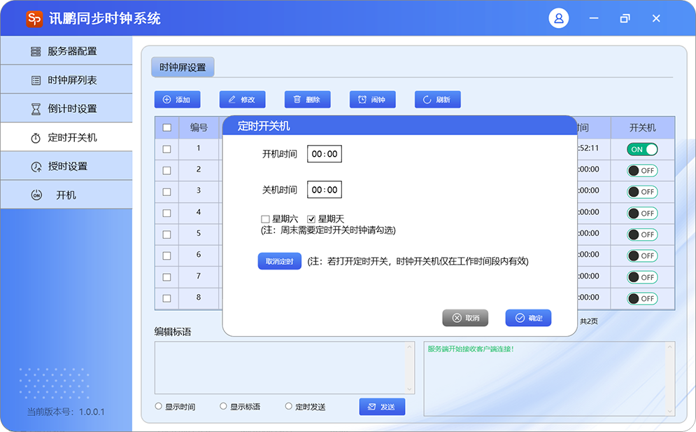Click the 修改 toolbar button

pyautogui.click(x=242, y=99)
